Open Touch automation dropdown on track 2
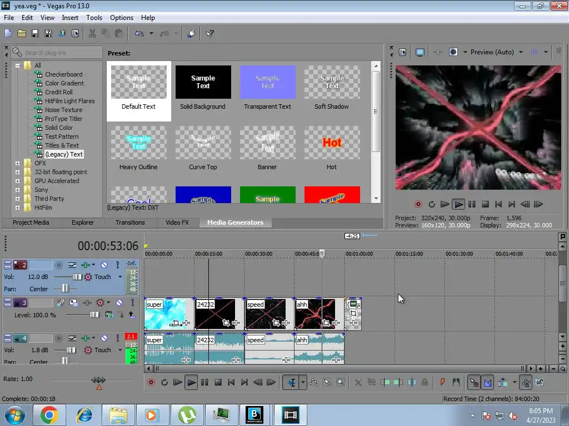The width and height of the screenshot is (569, 426). coord(120,277)
